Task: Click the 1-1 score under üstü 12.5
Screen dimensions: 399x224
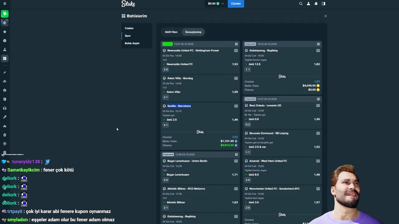Action: click(248, 70)
